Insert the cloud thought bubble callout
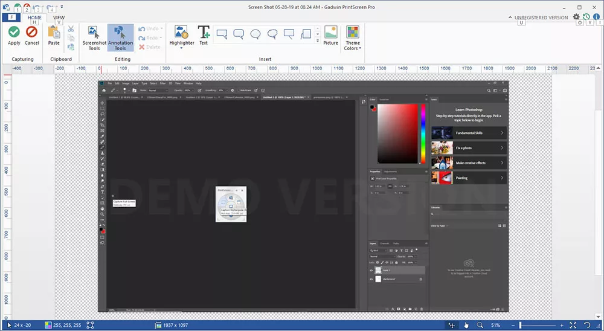The image size is (604, 331). 272,34
